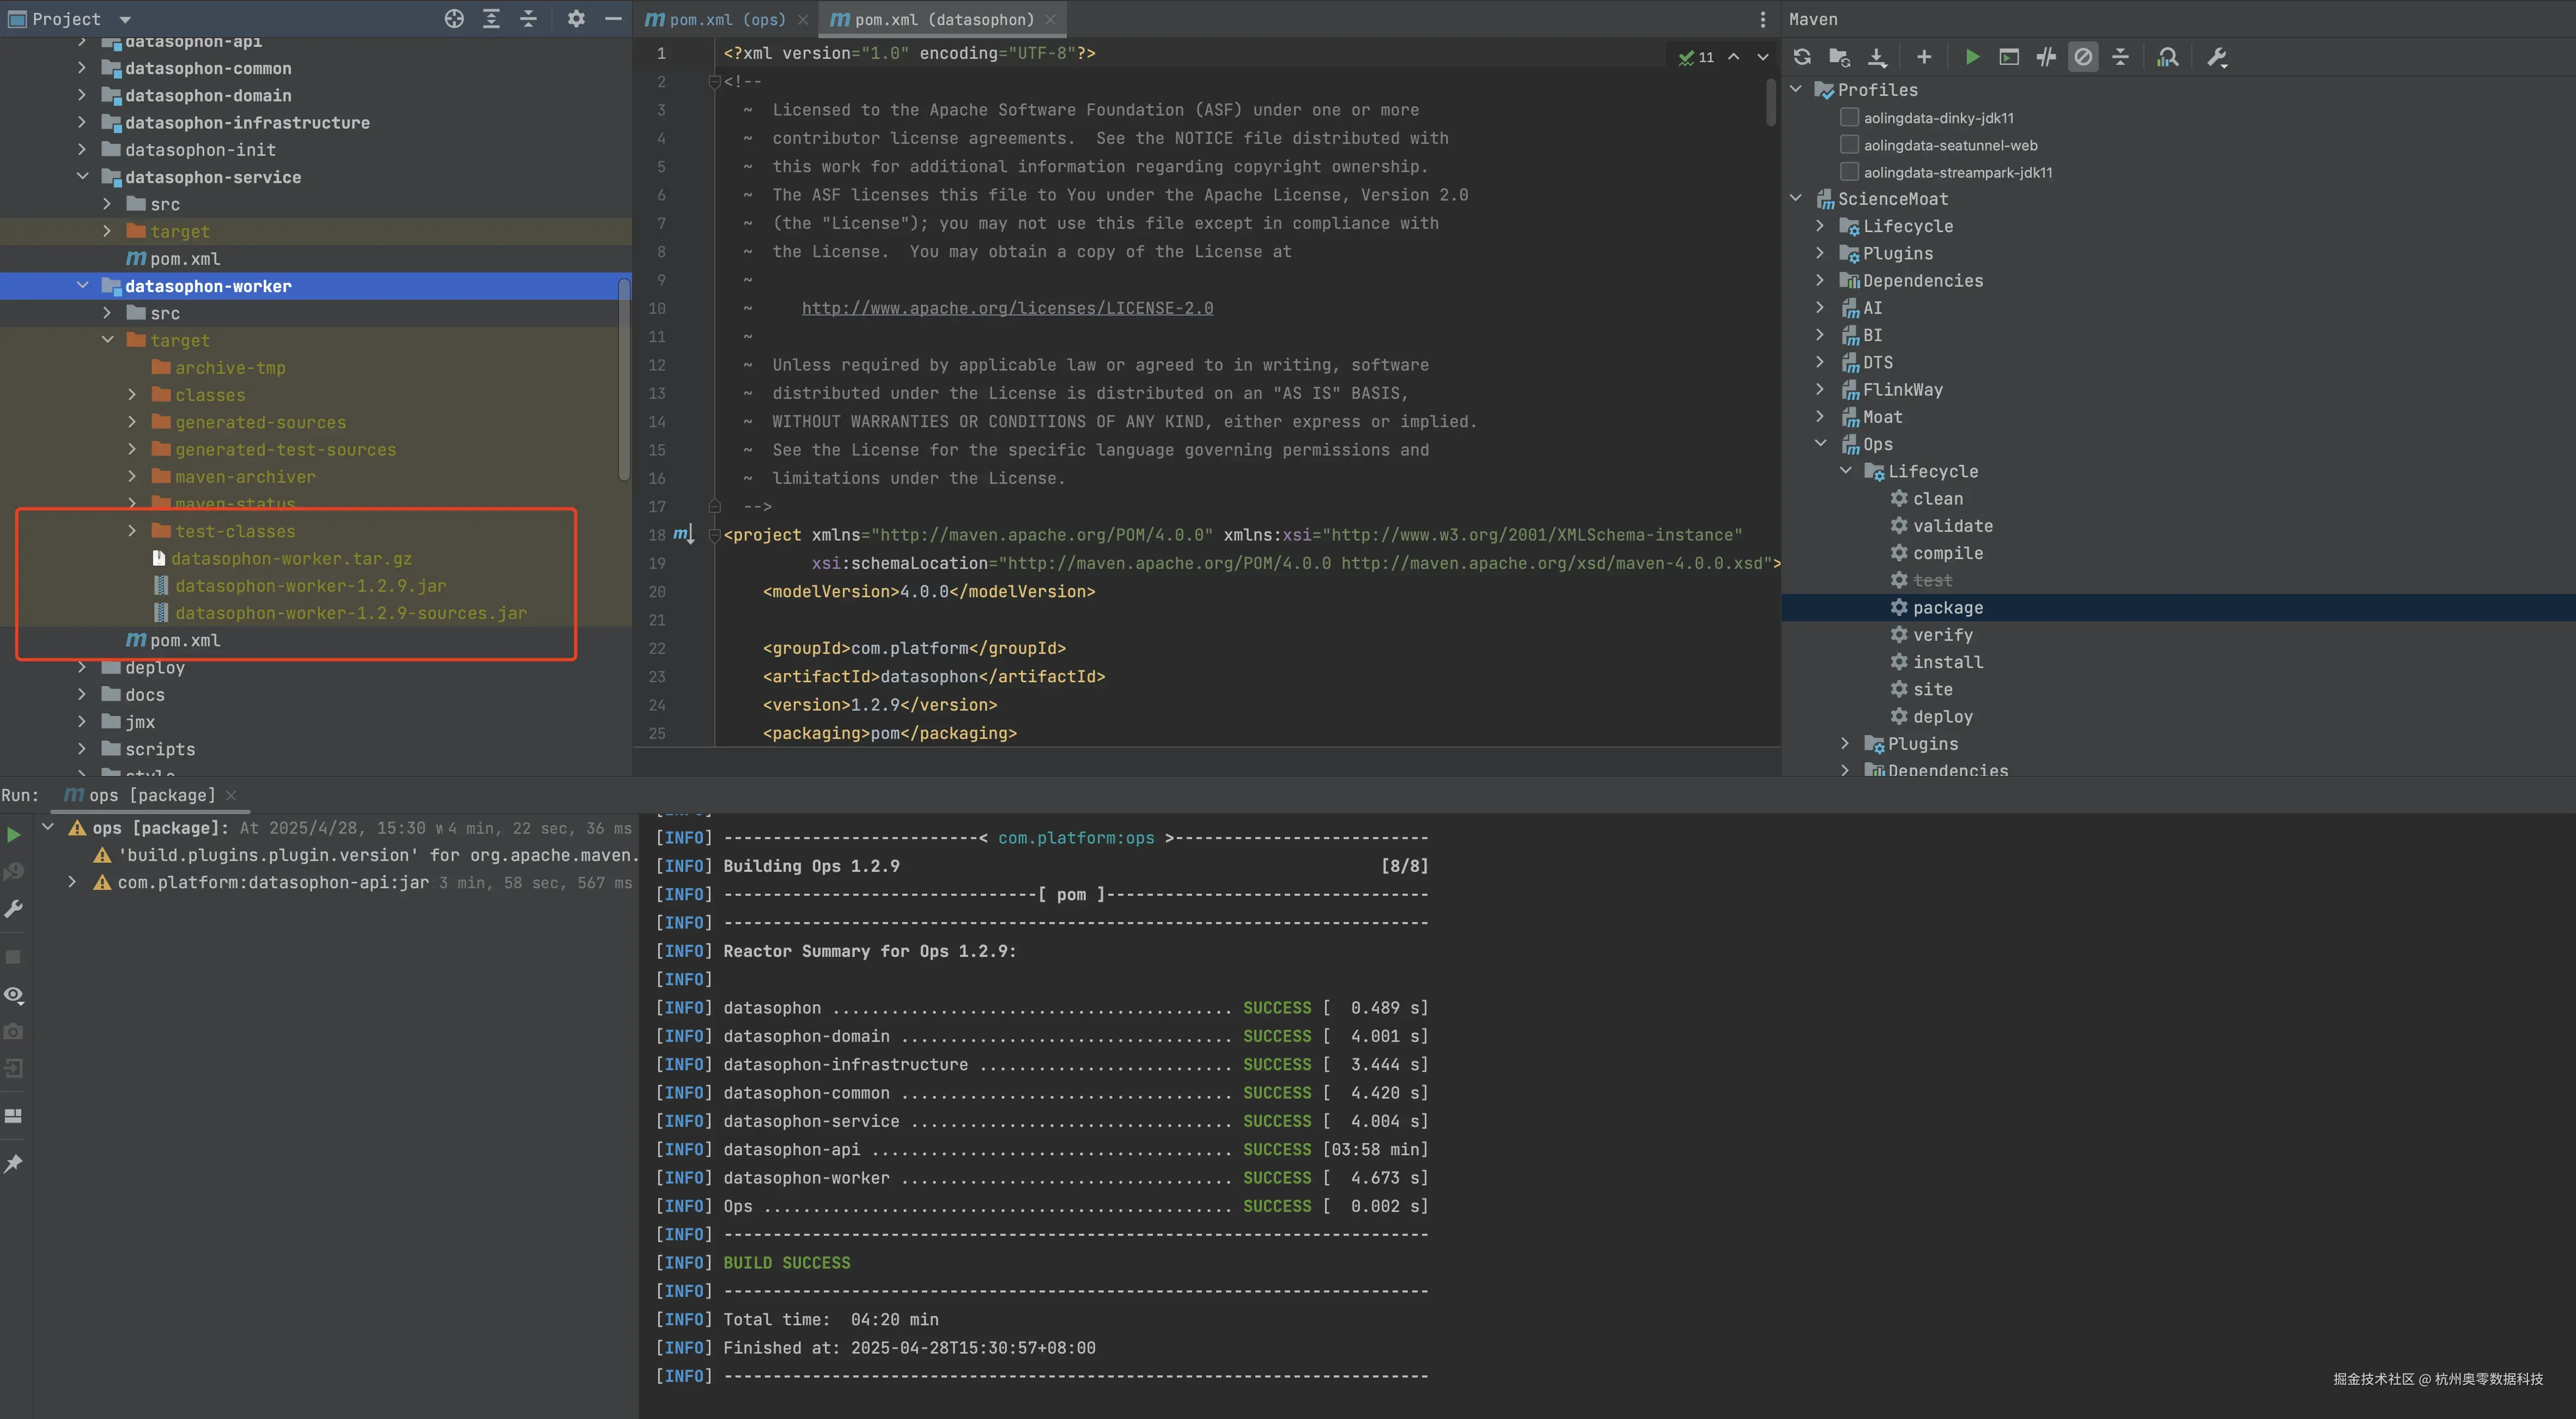Open the Apache LICENSE-2.0 link
The height and width of the screenshot is (1419, 2576).
(x=1007, y=308)
